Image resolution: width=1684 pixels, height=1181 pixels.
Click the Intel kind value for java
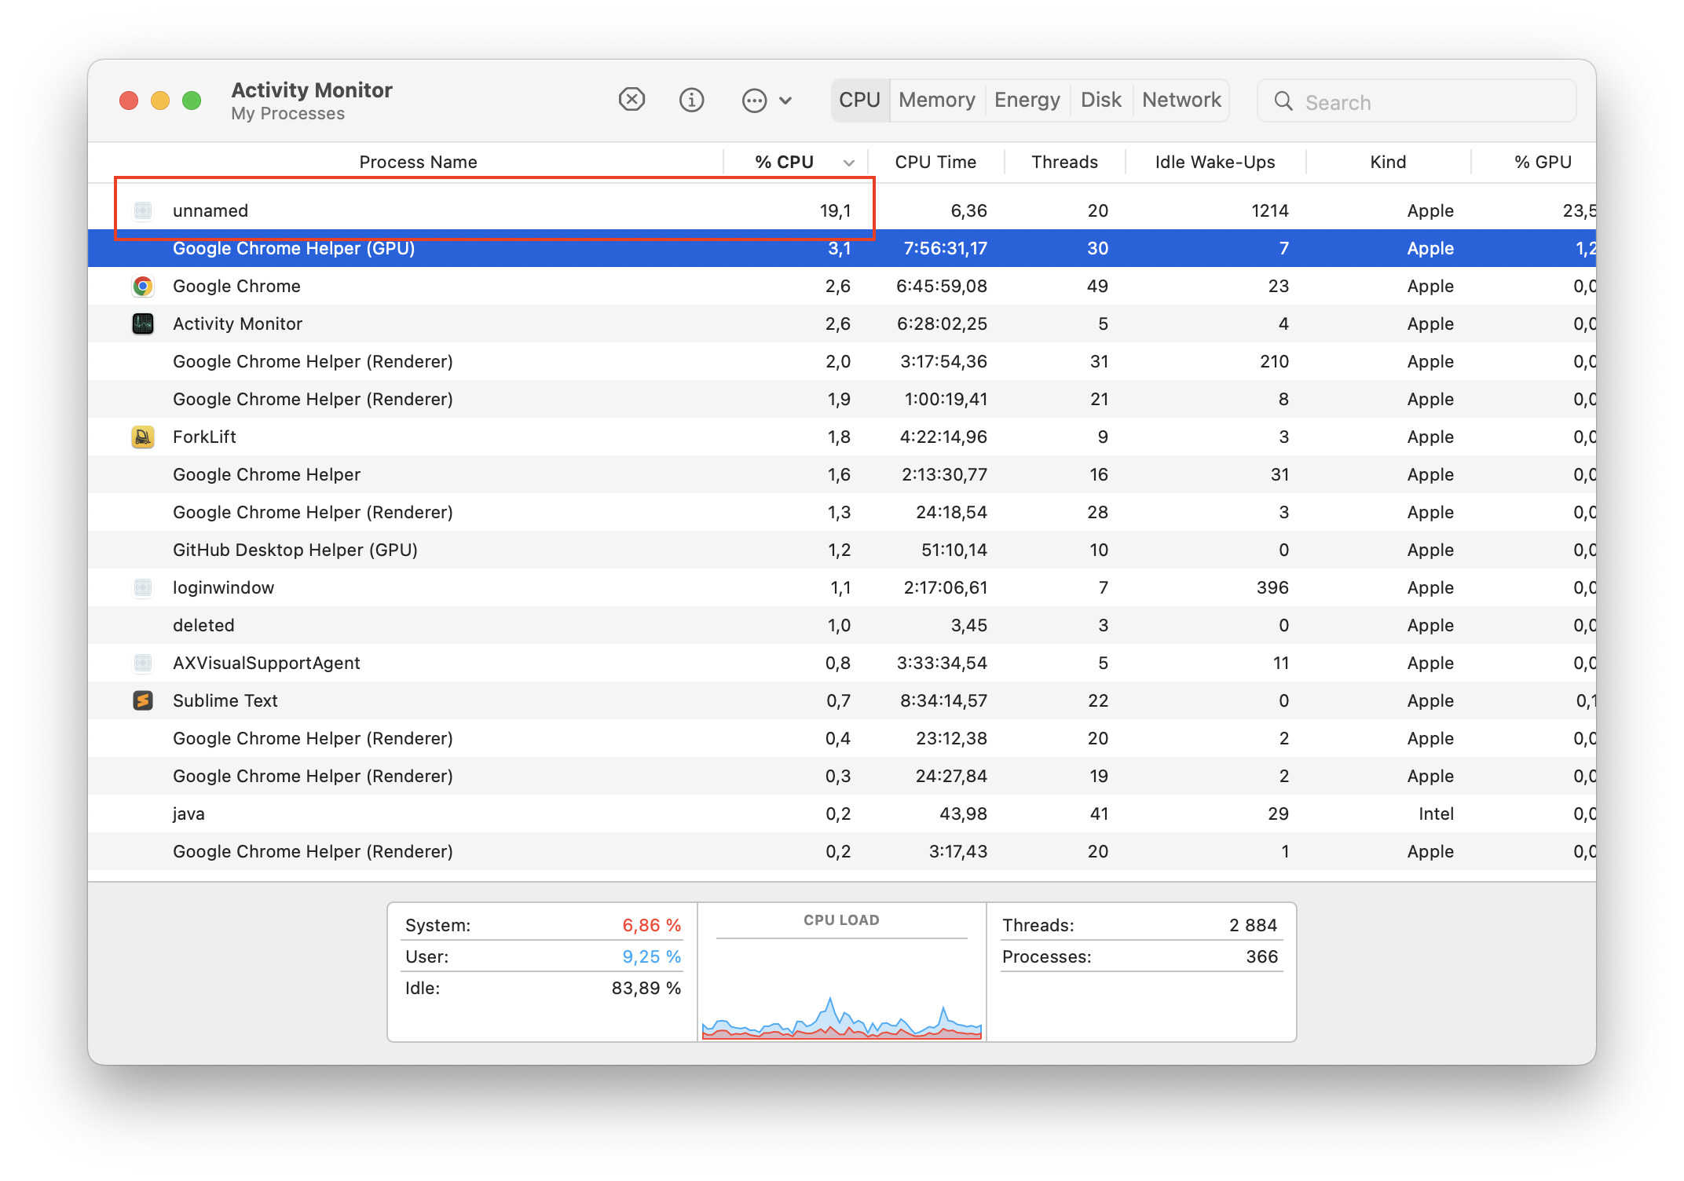pos(1436,814)
